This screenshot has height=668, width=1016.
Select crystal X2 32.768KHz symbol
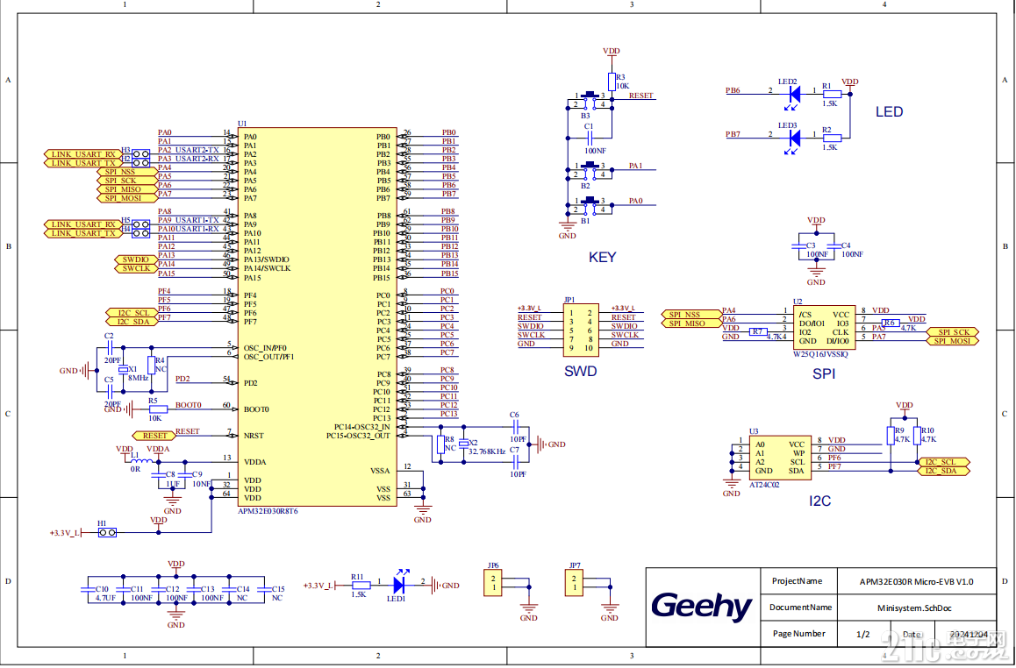point(463,444)
